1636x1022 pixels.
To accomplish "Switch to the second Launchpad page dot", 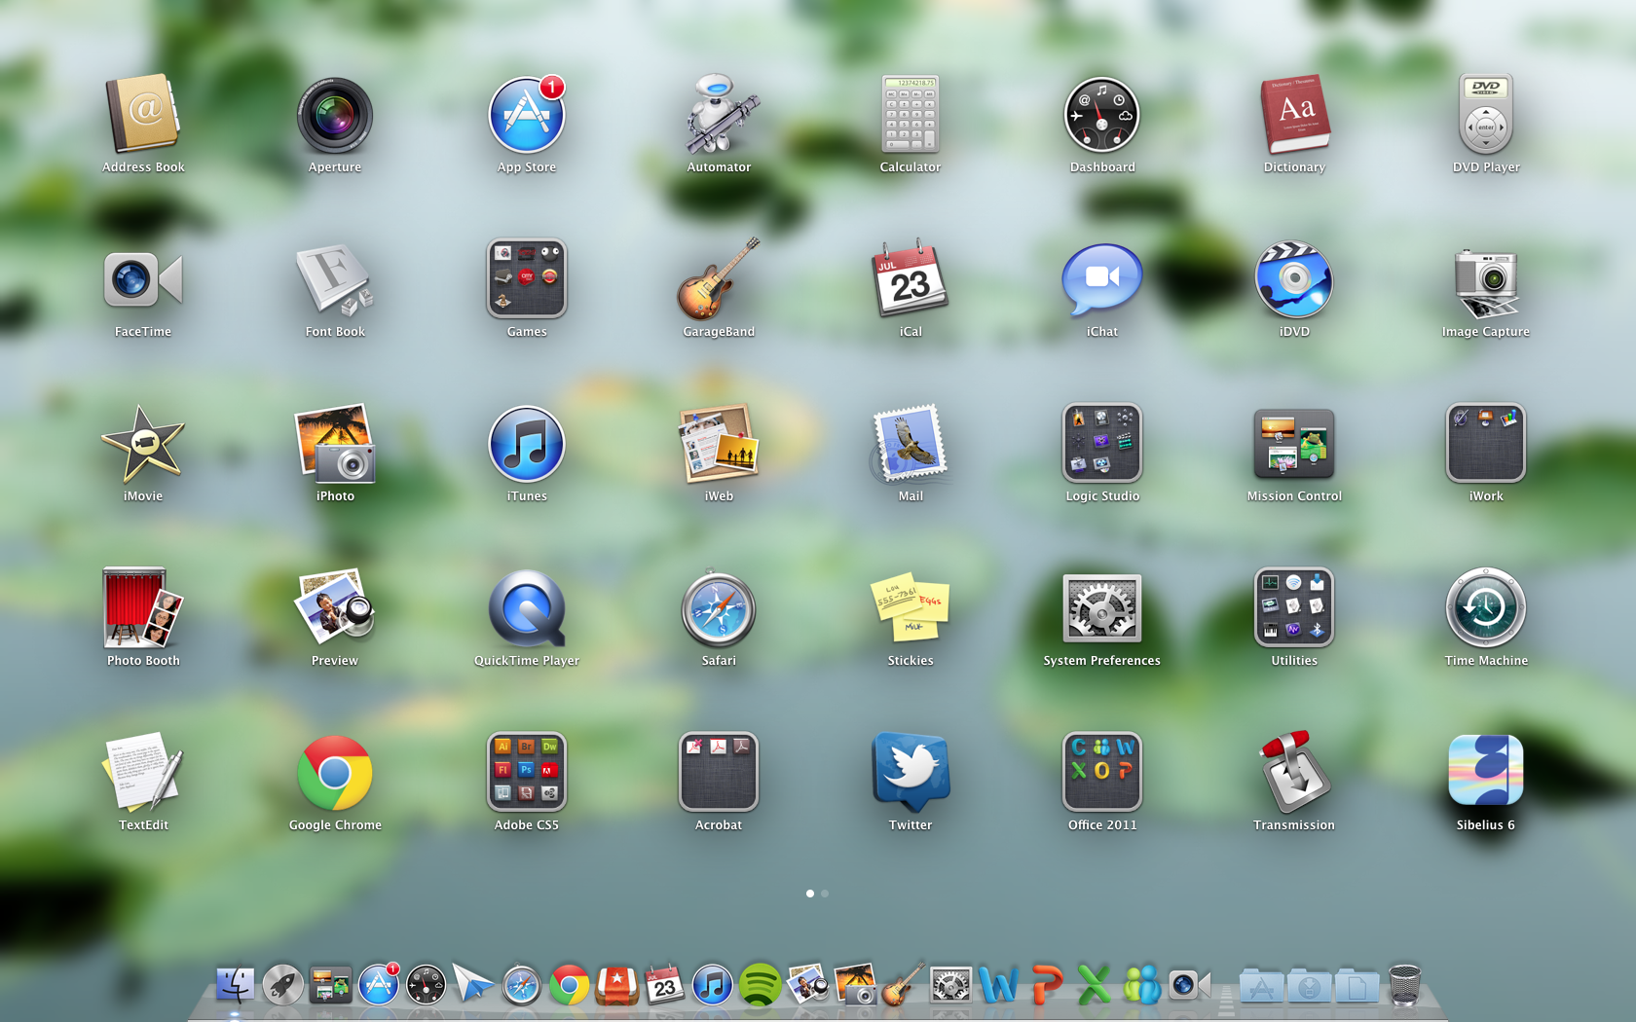I will [x=825, y=894].
